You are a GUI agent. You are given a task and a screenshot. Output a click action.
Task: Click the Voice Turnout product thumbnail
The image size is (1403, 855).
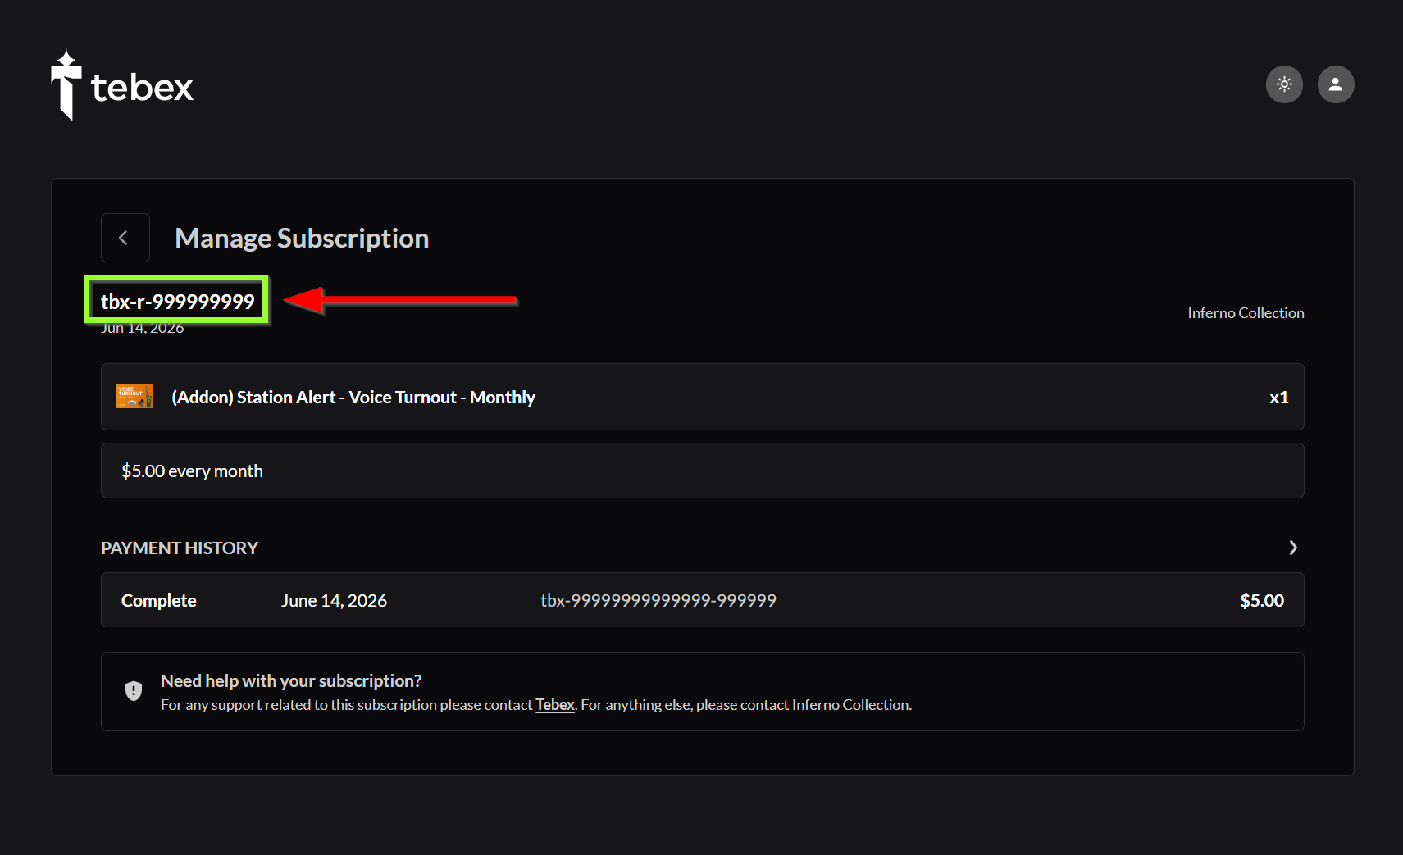point(134,397)
